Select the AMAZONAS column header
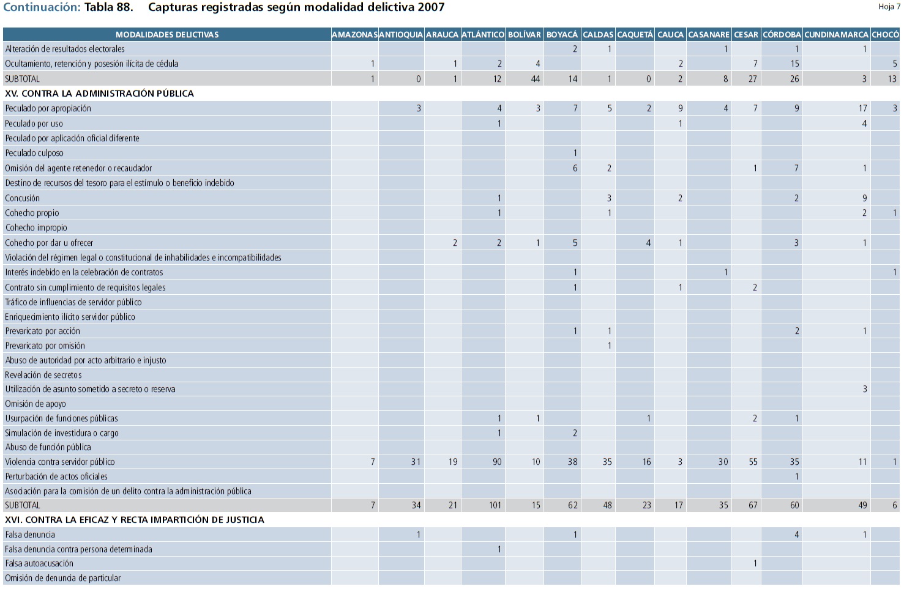 [354, 35]
